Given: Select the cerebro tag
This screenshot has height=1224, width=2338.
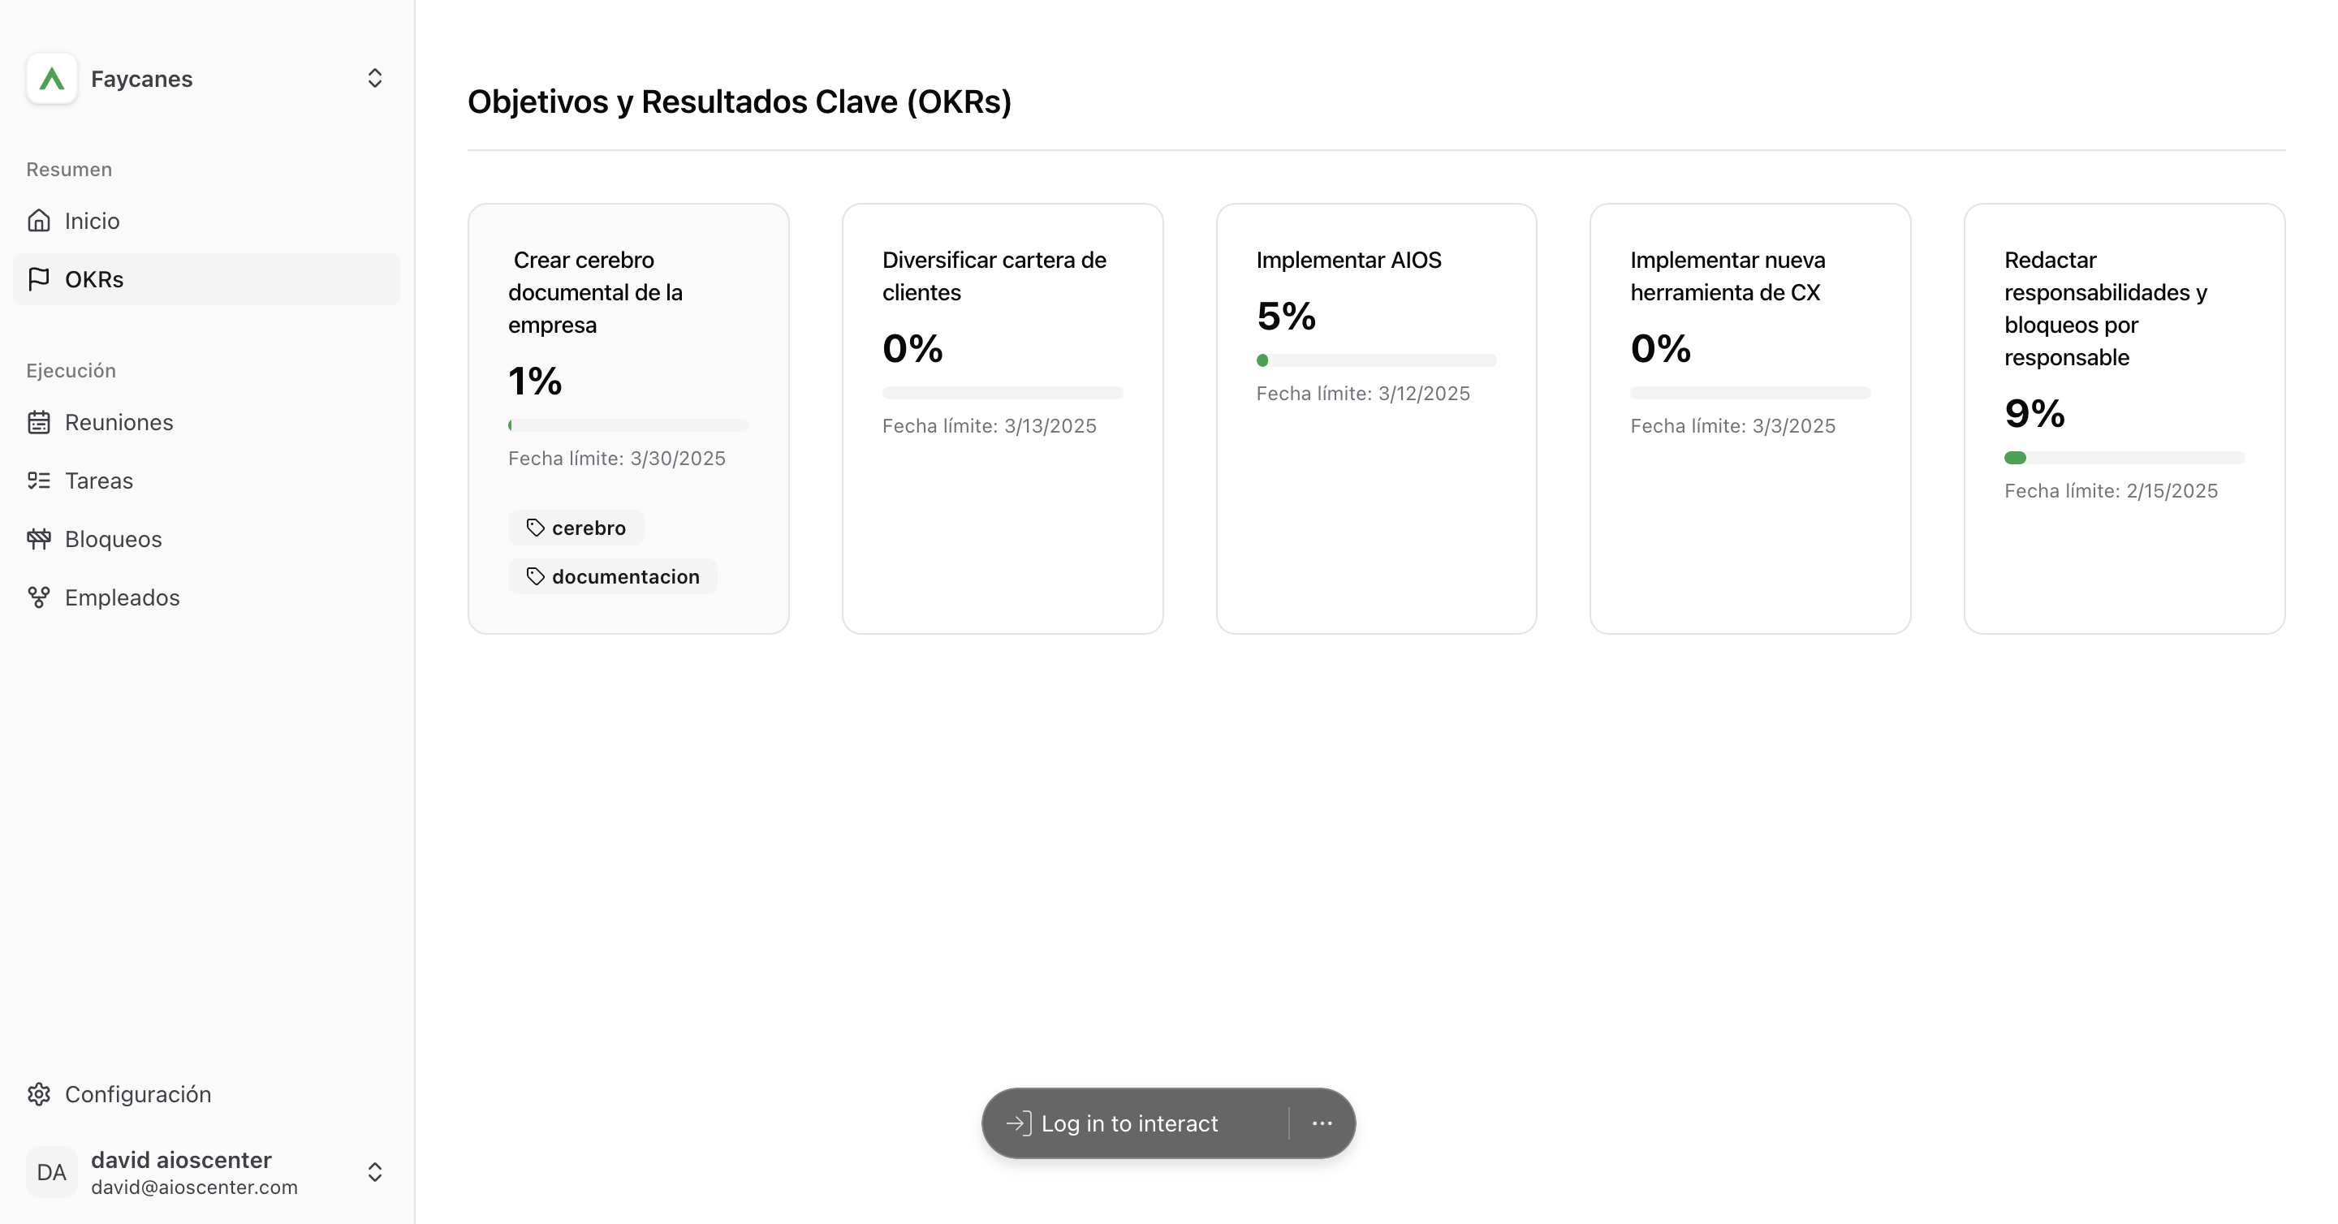Looking at the screenshot, I should point(576,528).
